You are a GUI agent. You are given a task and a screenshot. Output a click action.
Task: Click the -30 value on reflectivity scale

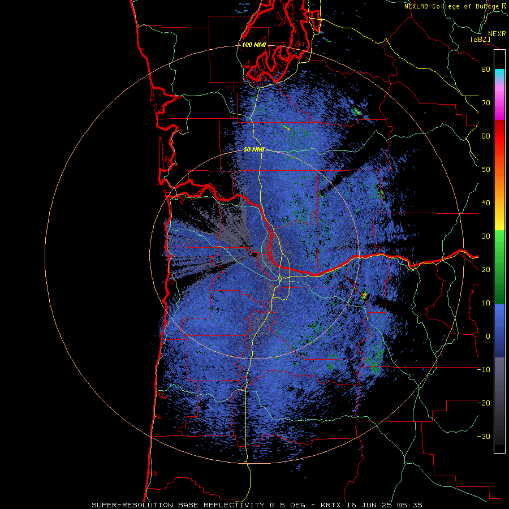pos(484,436)
